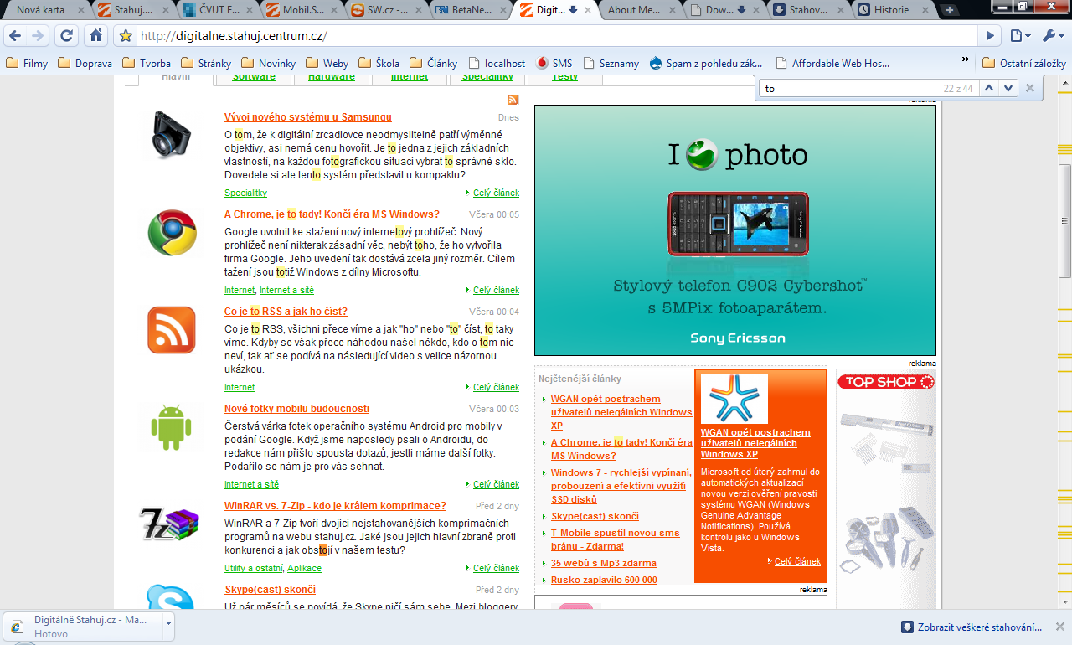Open the Tvorba bookmarks folder
The image size is (1072, 645).
[x=147, y=63]
